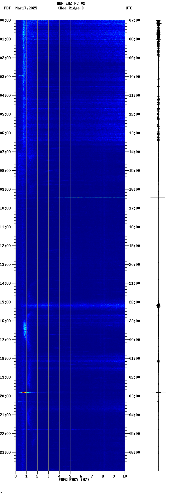Click the horizontal line event near 09:27 PDT

click(x=91, y=198)
